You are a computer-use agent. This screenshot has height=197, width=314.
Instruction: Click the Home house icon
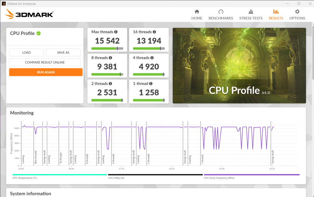197,12
